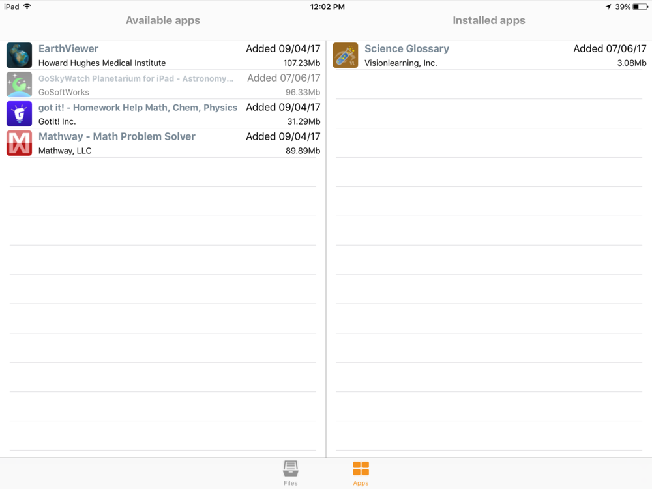This screenshot has width=652, height=489.
Task: Switch to the Apps tab label
Action: pyautogui.click(x=361, y=483)
